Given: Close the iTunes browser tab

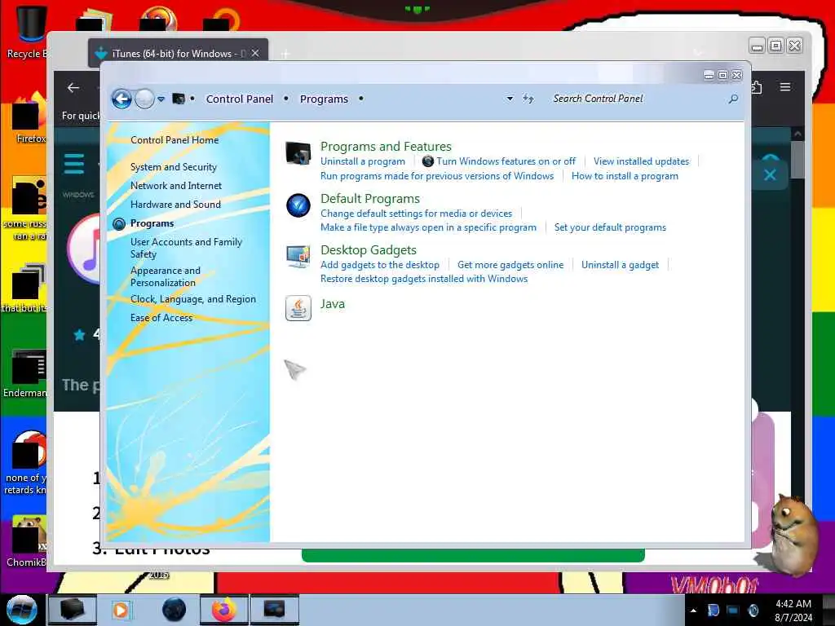Looking at the screenshot, I should pos(255,53).
